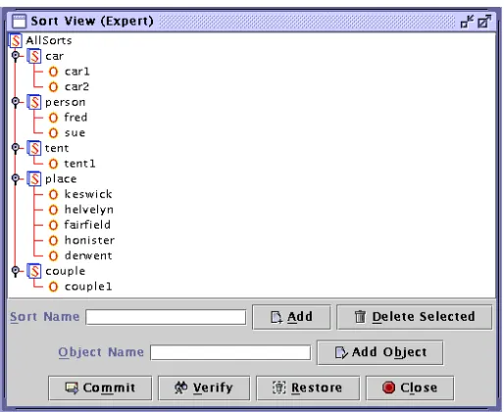Select the sue object label

coord(75,133)
